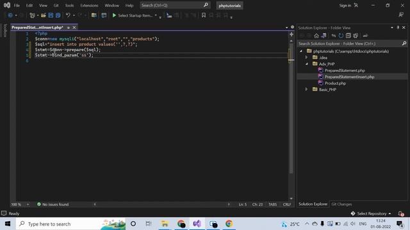Click the Undo arrow icon
410x230 pixels.
(x=68, y=15)
